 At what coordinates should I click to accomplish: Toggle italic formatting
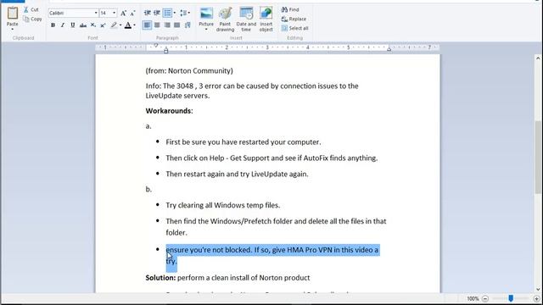[x=63, y=25]
